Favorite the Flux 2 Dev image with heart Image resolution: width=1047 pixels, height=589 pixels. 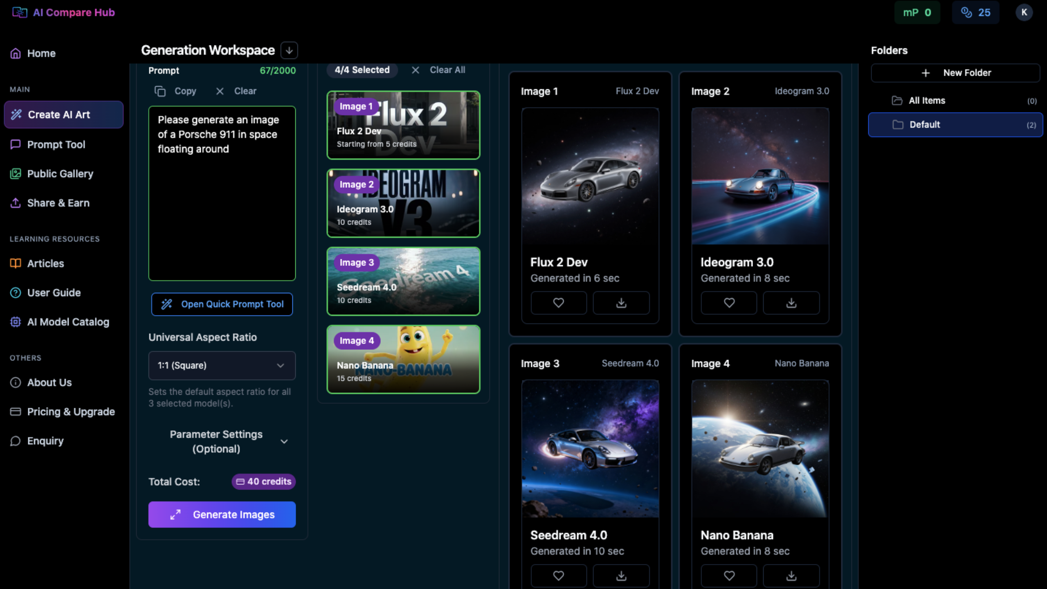pyautogui.click(x=559, y=303)
